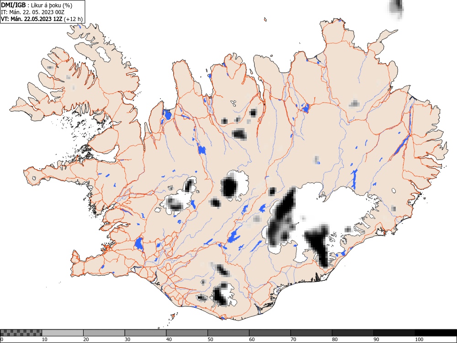Image resolution: width=457 pixels, height=343 pixels.
Task: Click the legend label '100'
Action: tap(419, 339)
